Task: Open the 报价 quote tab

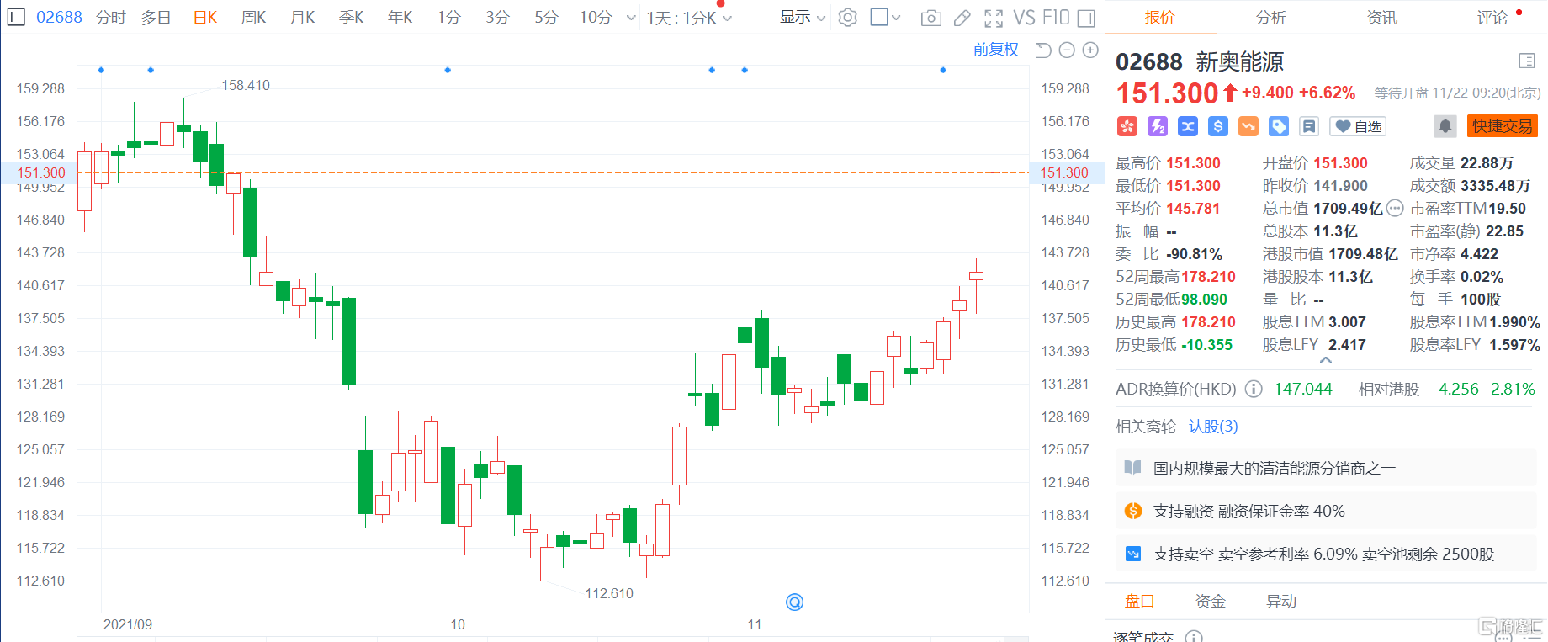Action: coord(1159,17)
